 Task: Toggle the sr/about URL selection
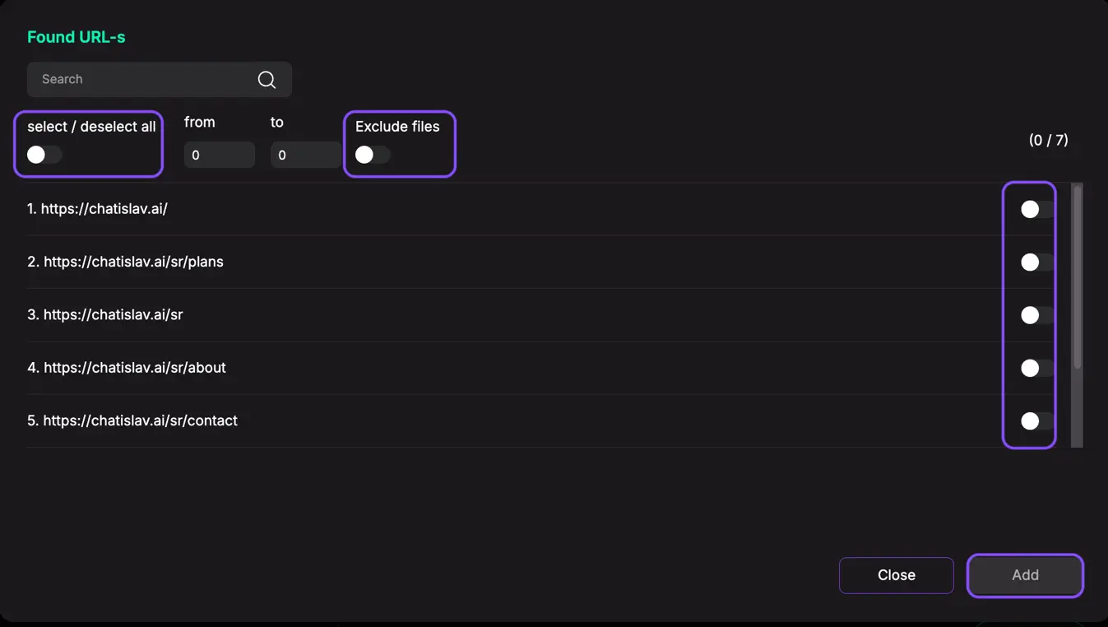[1037, 368]
